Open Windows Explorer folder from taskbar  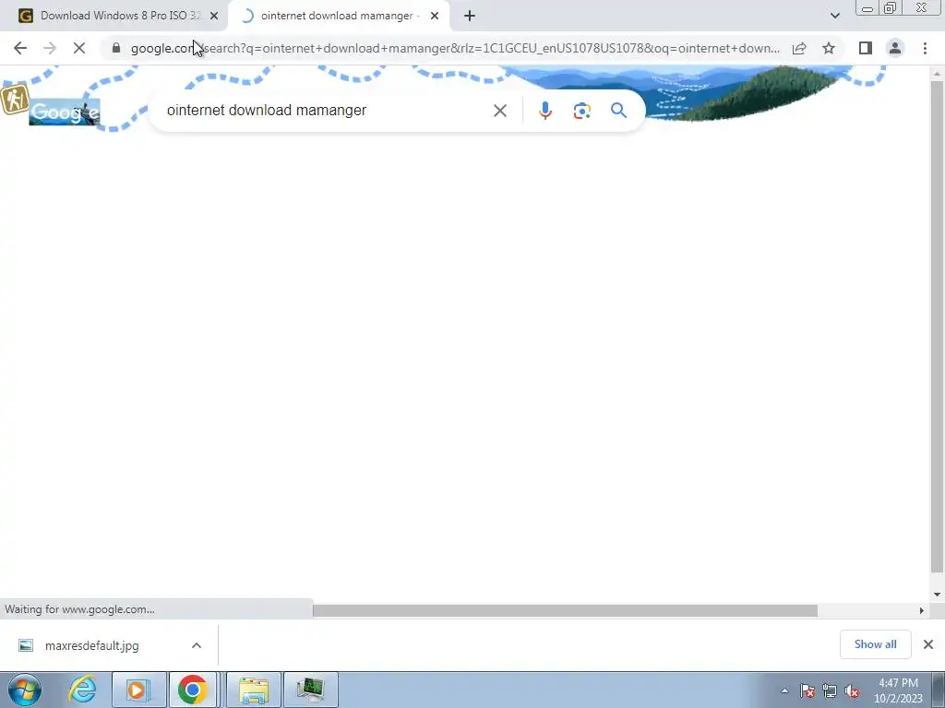254,690
